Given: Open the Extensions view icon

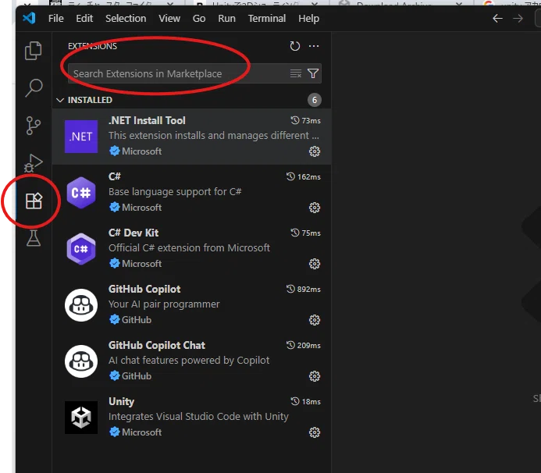Looking at the screenshot, I should click(34, 201).
